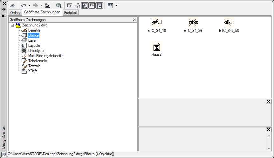This screenshot has width=274, height=158.
Task: Select Layer in the tree
Action: [x=32, y=40]
